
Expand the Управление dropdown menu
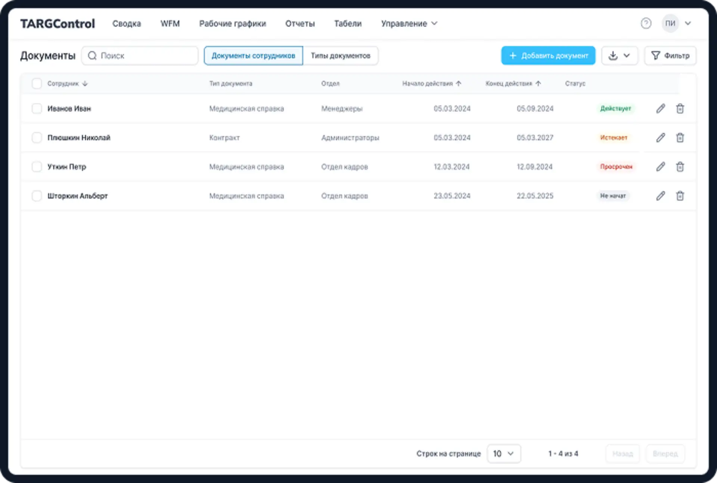[409, 23]
